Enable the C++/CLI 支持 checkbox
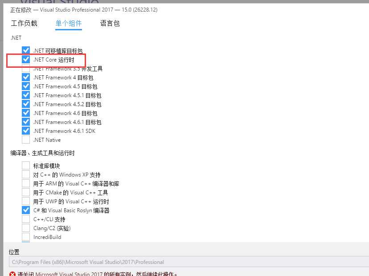Screen dimensions: 369x276 [26, 219]
